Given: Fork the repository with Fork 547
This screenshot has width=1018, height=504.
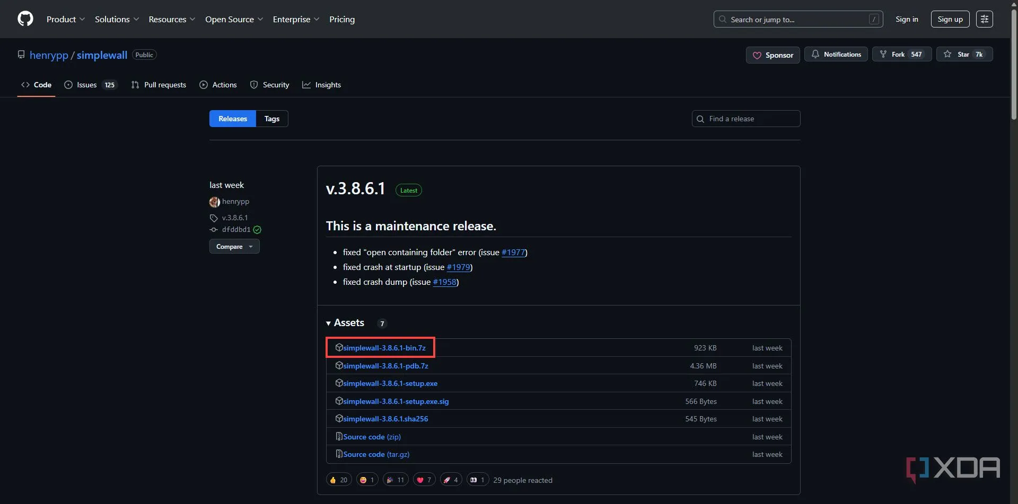Looking at the screenshot, I should tap(902, 54).
